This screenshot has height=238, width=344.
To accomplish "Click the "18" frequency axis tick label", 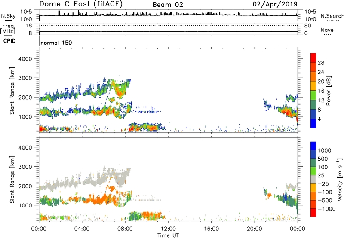I will tap(29, 26).
